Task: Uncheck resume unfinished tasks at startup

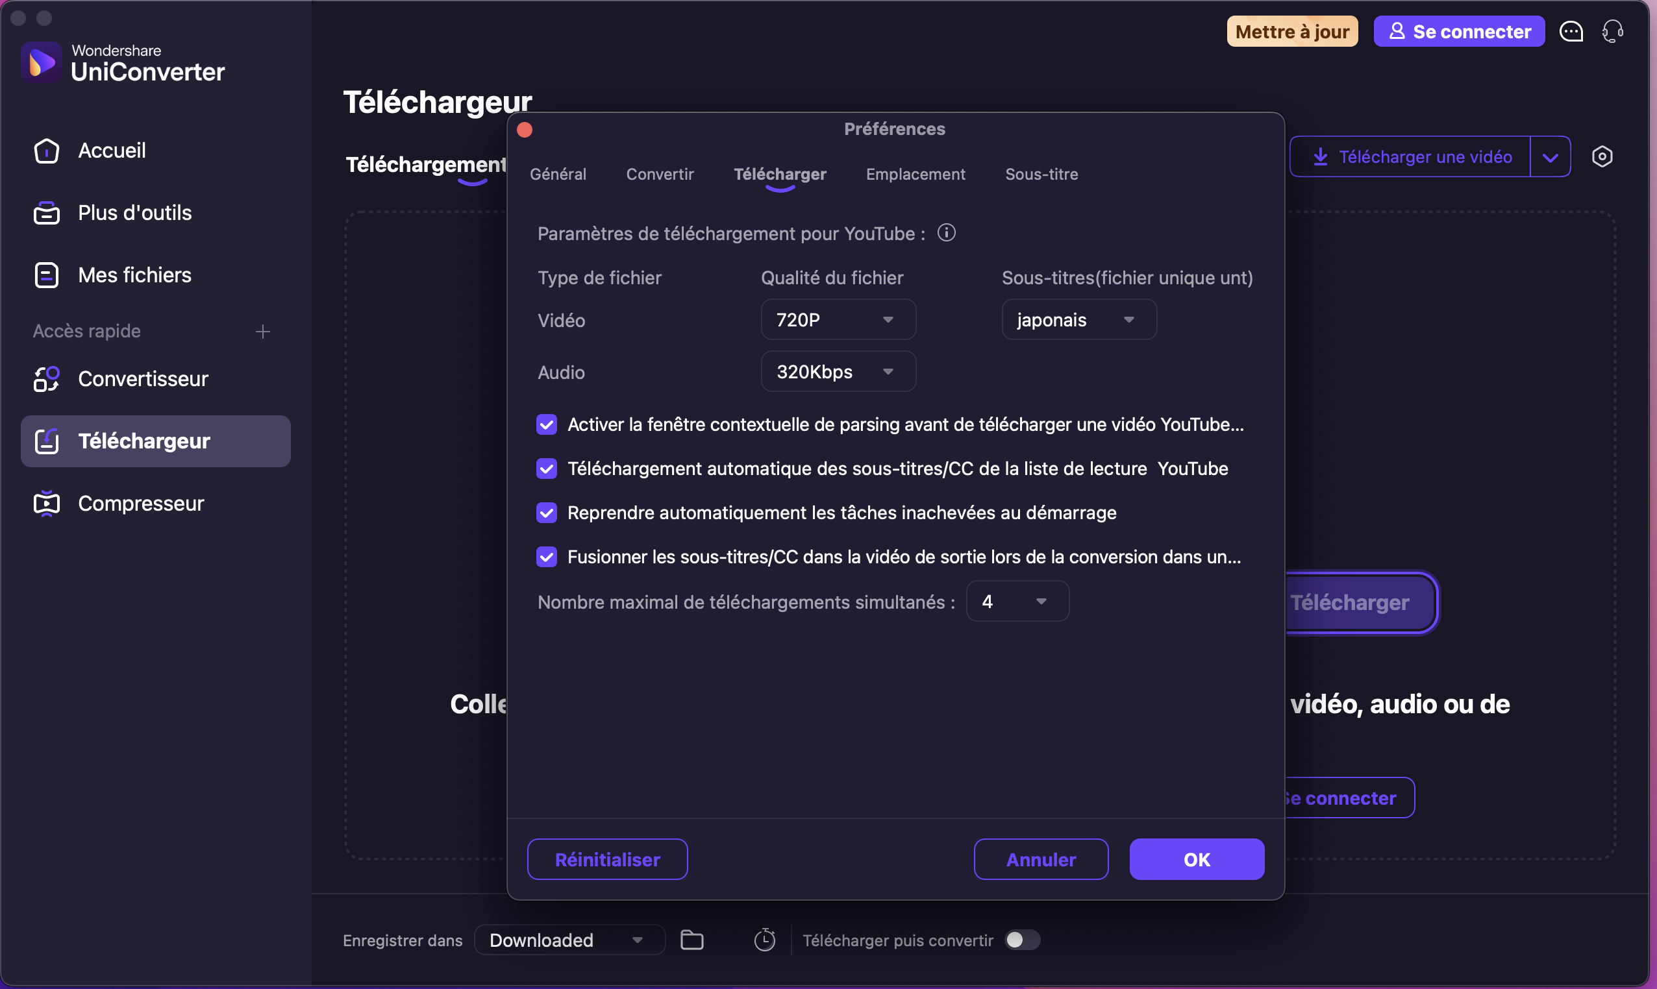Action: [x=547, y=513]
